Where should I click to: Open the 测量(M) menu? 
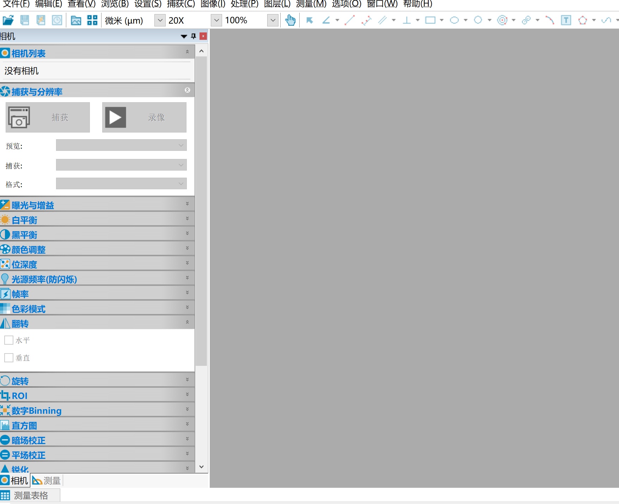coord(311,4)
